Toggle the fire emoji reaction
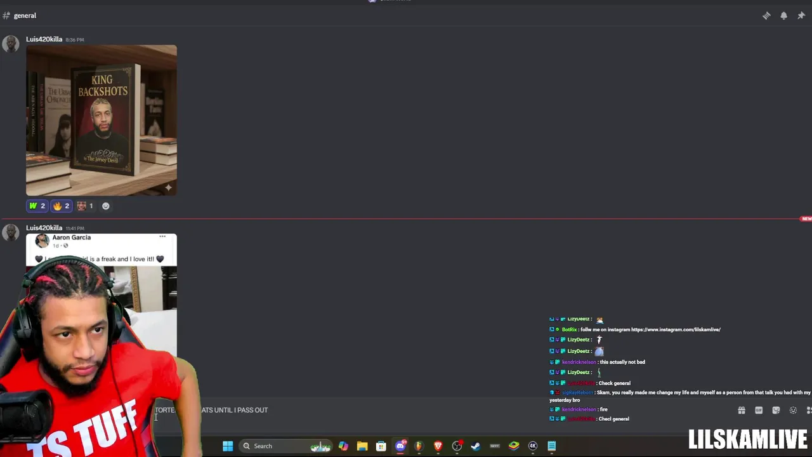 (x=61, y=206)
